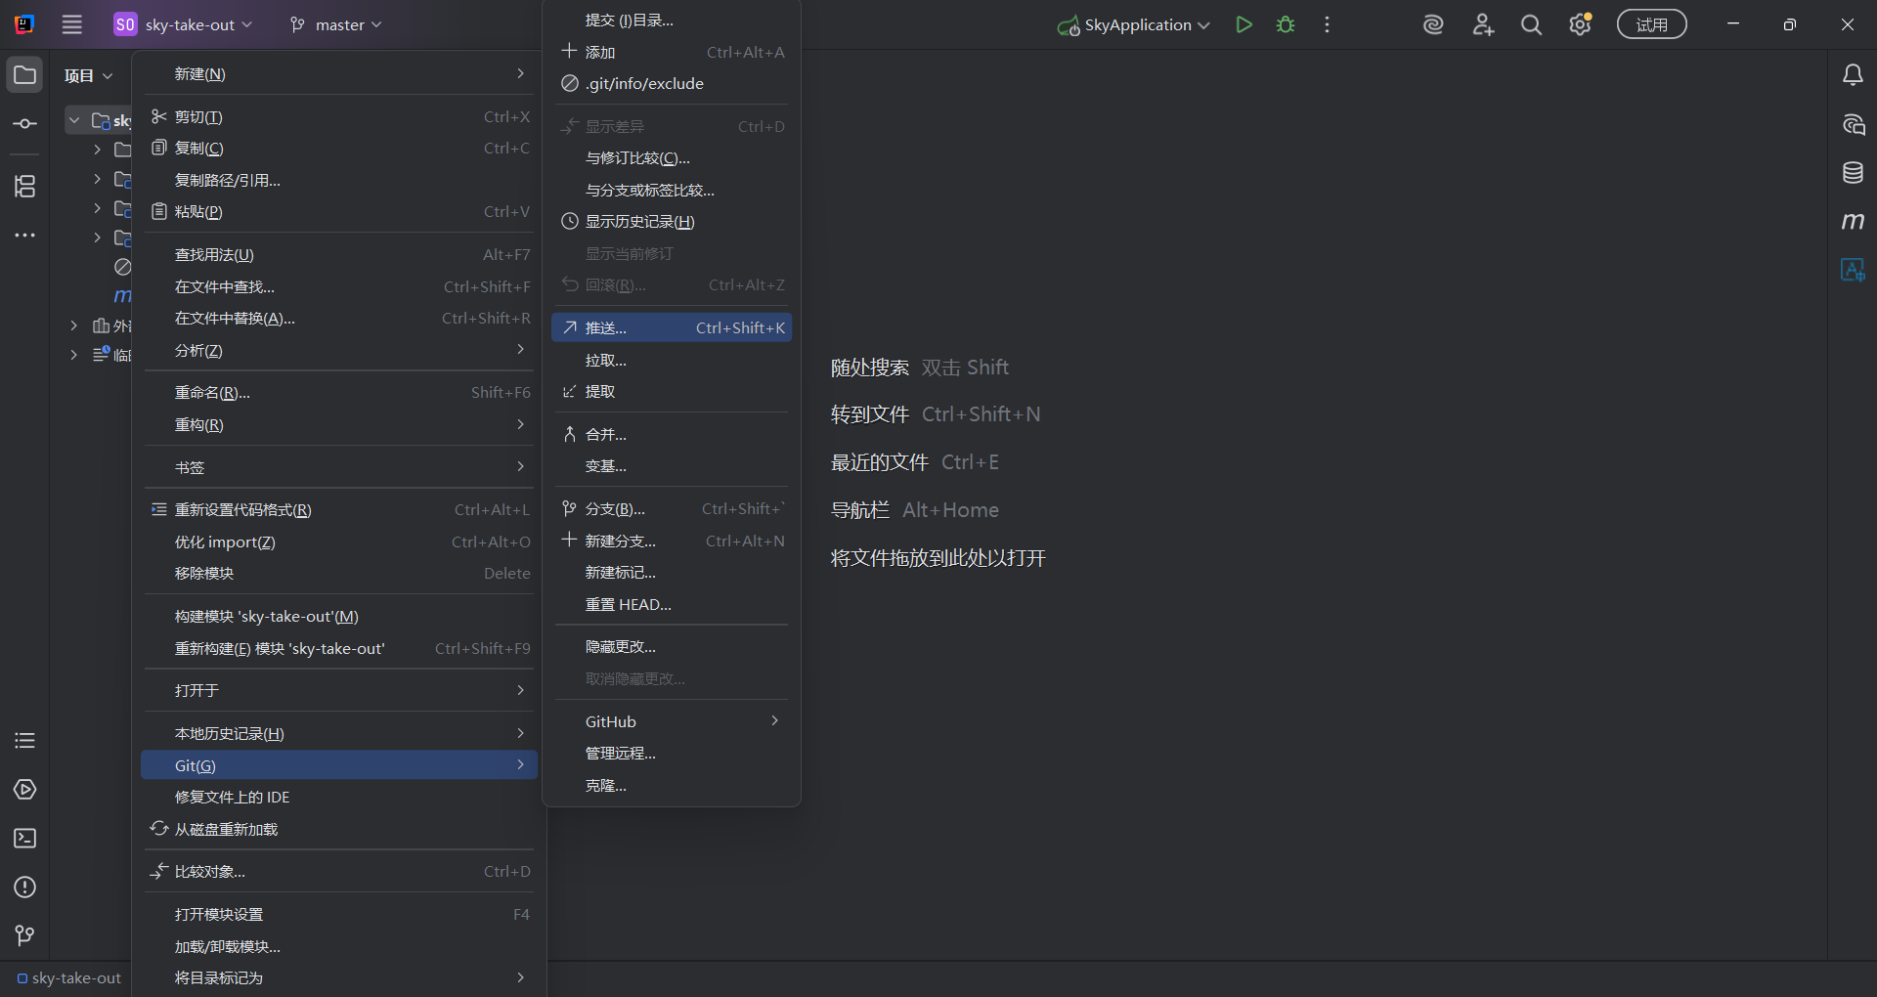The width and height of the screenshot is (1877, 997).
Task: Open the main hamburger menu
Action: click(72, 25)
